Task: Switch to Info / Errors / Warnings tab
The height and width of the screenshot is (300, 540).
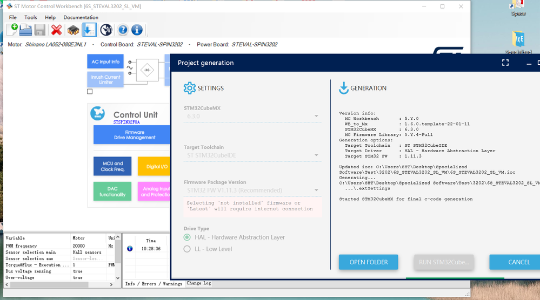Action: tap(154, 284)
